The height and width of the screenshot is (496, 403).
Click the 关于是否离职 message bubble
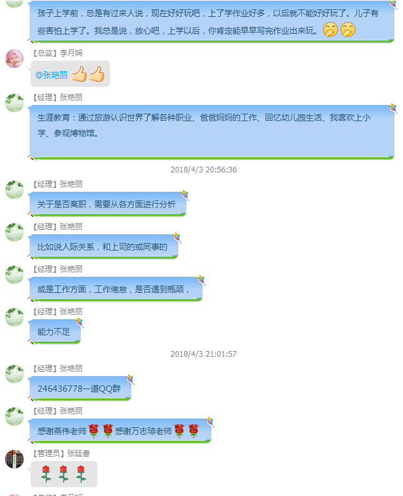pyautogui.click(x=107, y=204)
